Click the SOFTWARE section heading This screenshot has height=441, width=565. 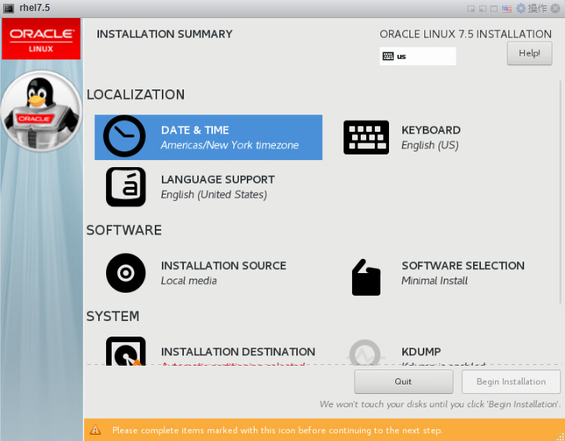coord(124,230)
